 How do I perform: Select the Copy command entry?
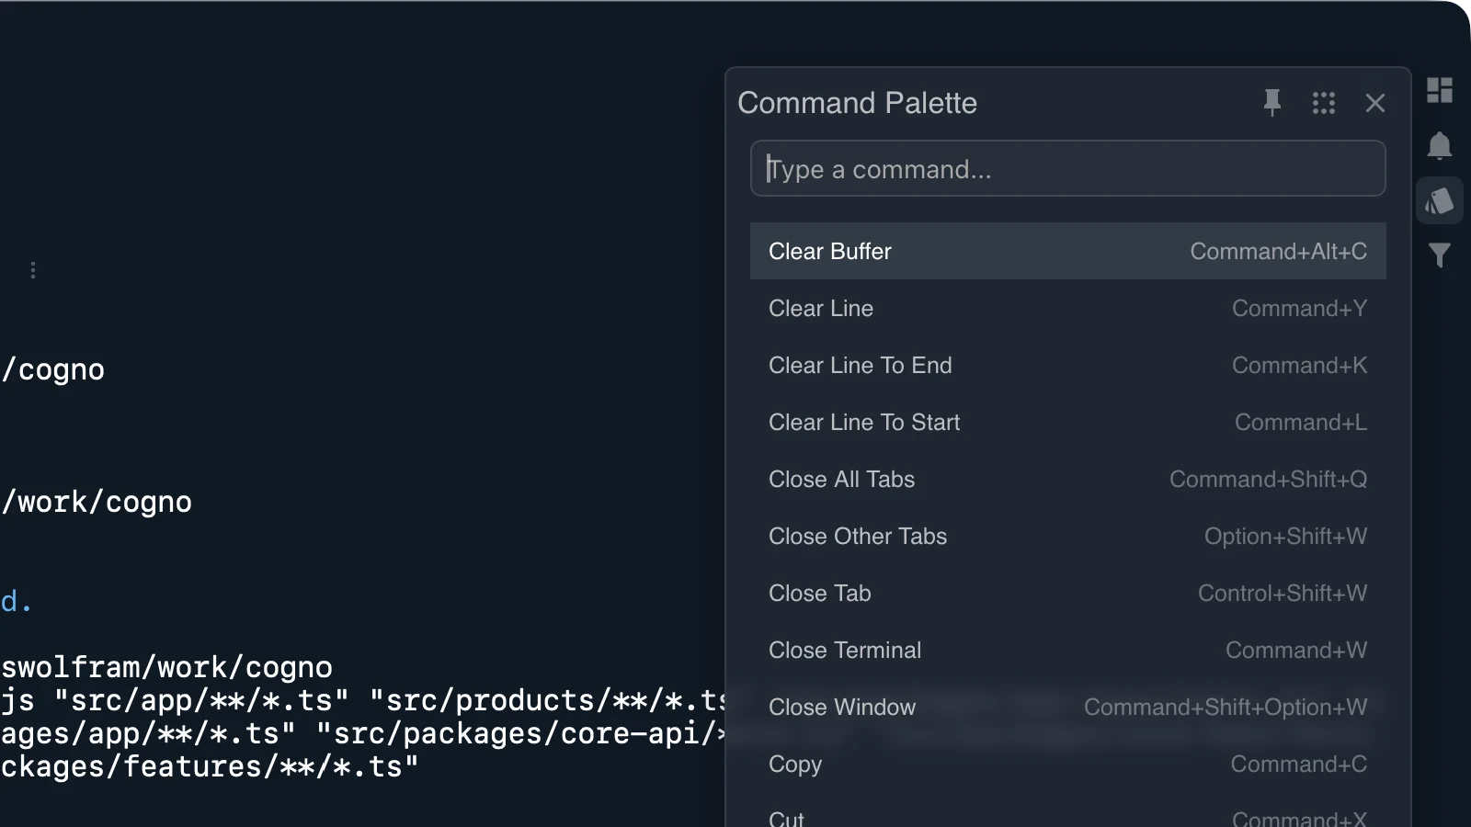click(x=1066, y=764)
